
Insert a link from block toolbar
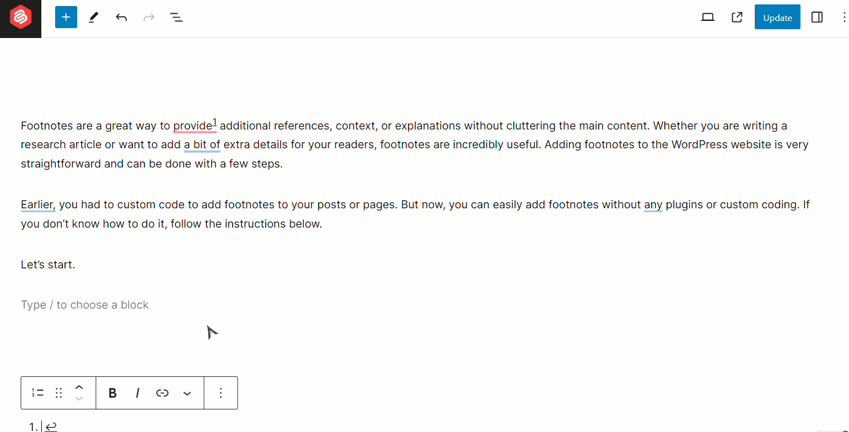[162, 393]
